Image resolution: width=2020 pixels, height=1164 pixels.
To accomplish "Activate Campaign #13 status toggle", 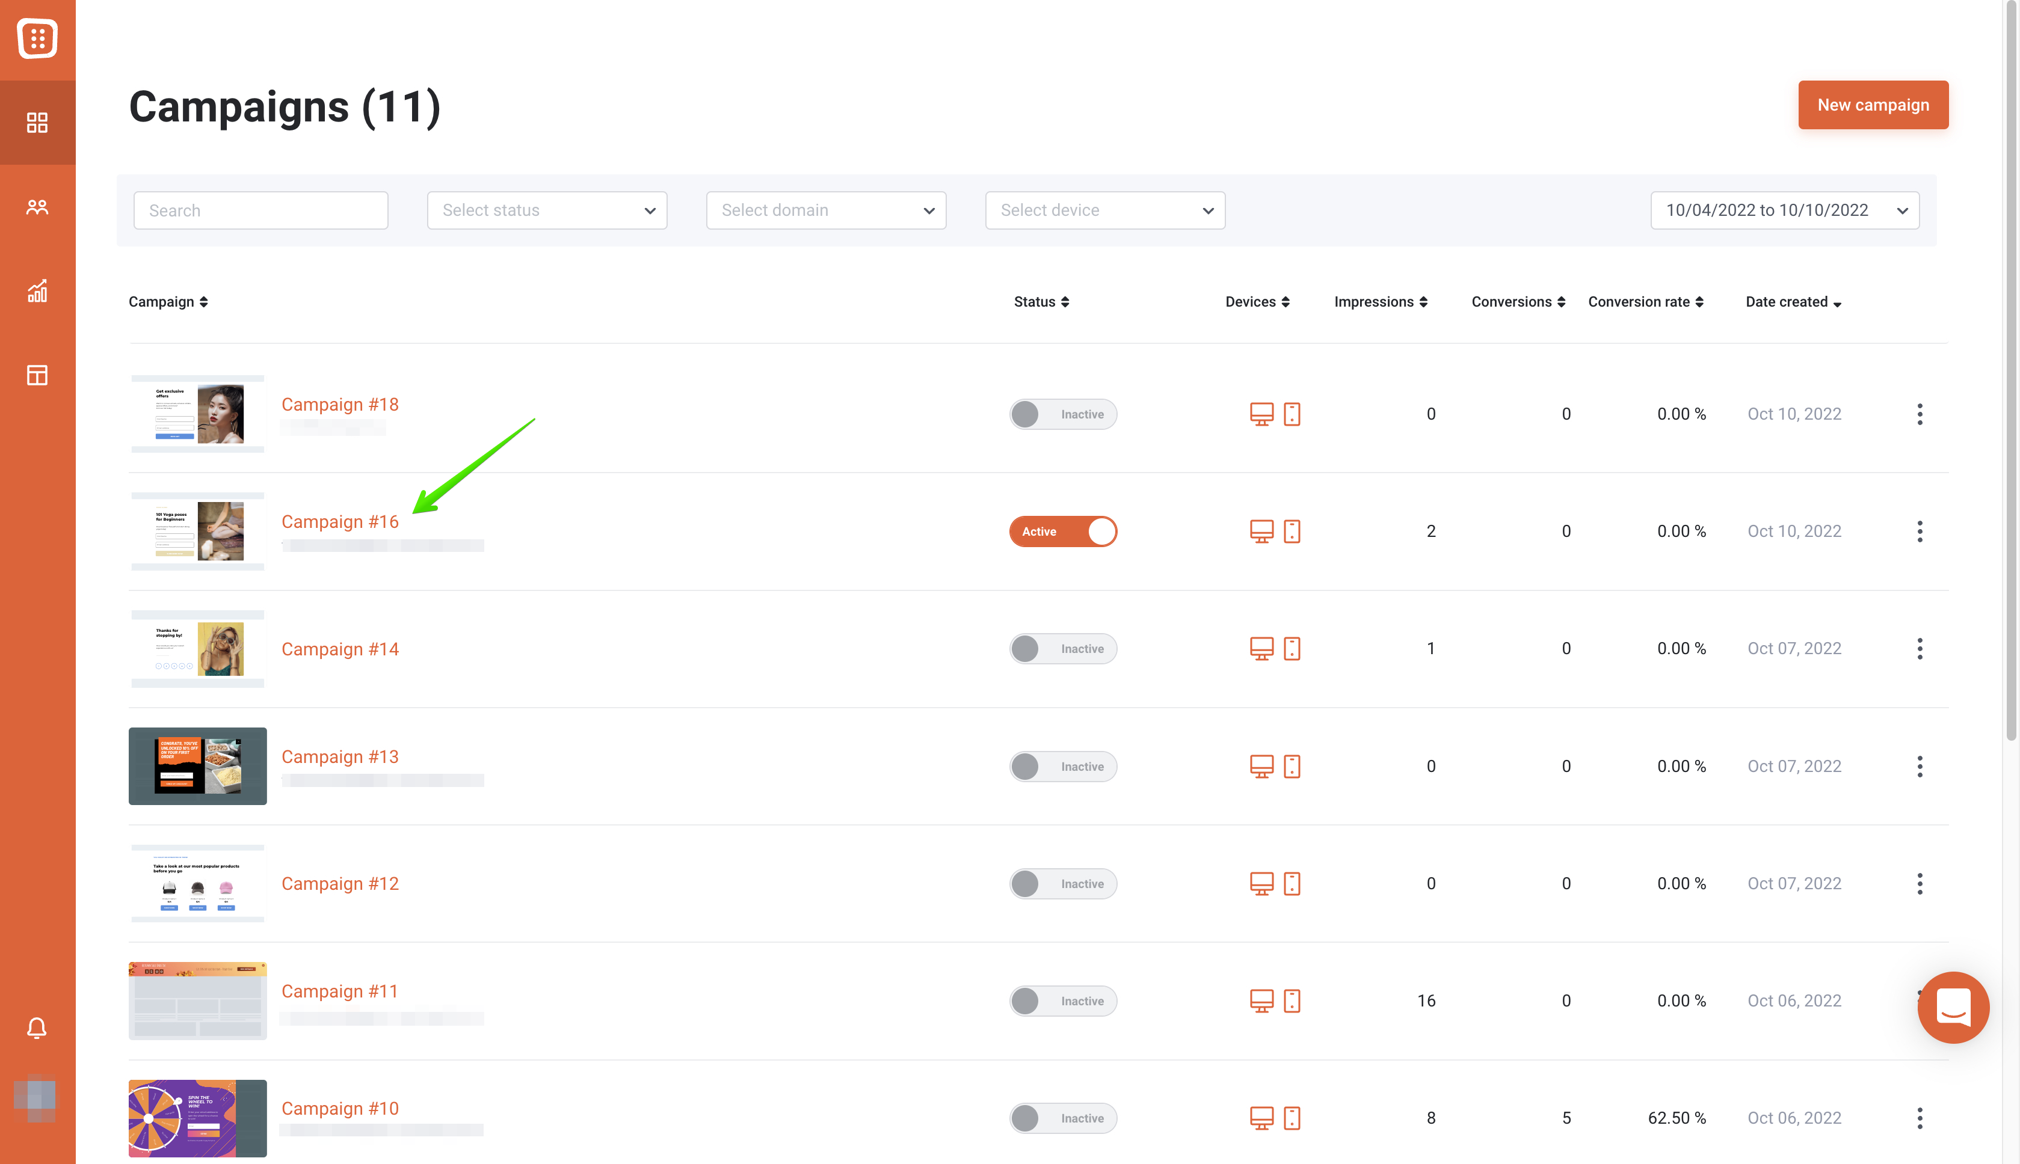I will [1063, 767].
